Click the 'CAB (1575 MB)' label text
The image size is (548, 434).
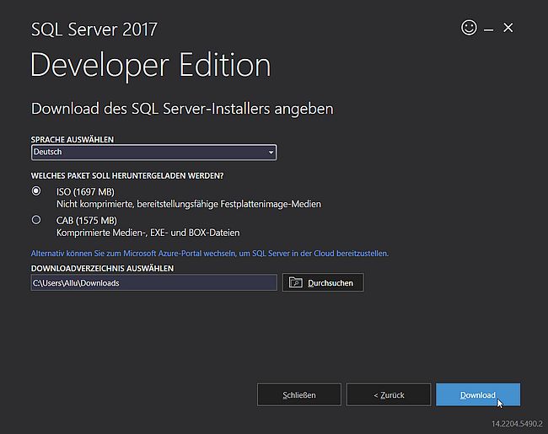pyautogui.click(x=87, y=221)
